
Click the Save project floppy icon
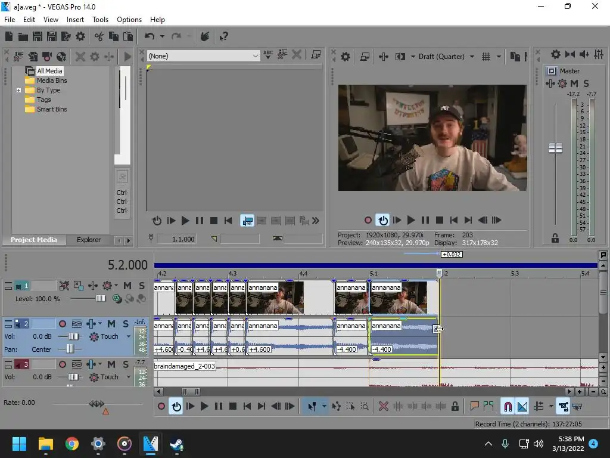38,36
